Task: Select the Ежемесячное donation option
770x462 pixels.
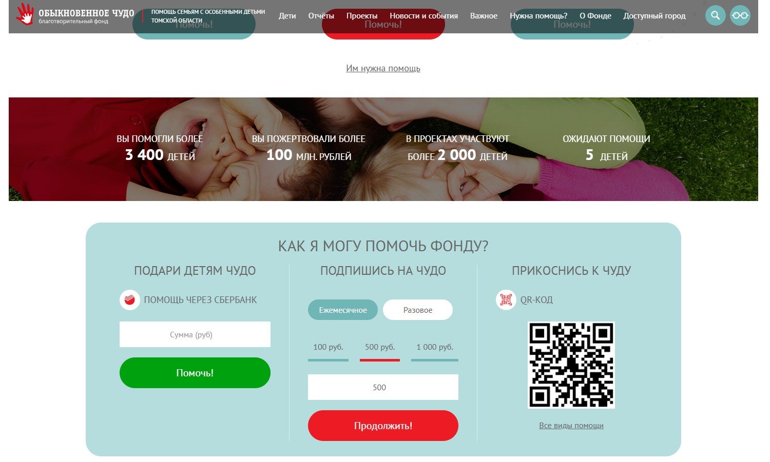Action: click(x=343, y=310)
